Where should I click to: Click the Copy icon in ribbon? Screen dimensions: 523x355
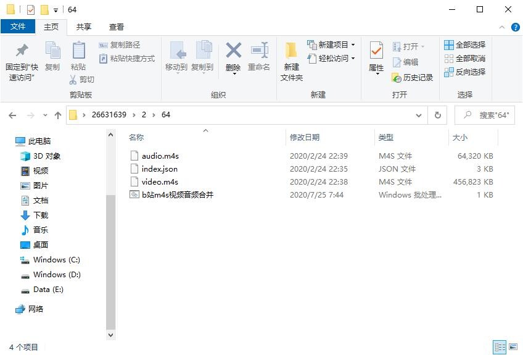pyautogui.click(x=52, y=52)
